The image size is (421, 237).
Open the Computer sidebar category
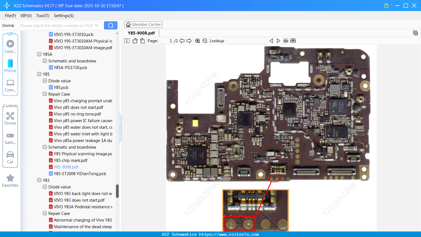pos(10,85)
